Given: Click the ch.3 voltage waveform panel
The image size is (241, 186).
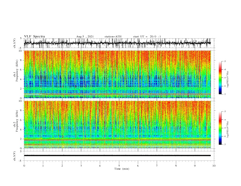Looking at the screenshot, I should 120,156.
